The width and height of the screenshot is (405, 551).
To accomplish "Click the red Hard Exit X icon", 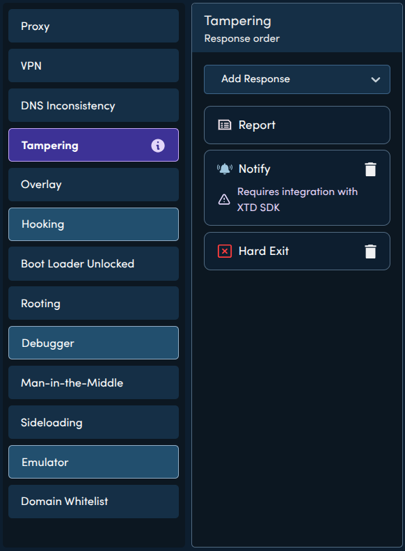I will pos(225,251).
